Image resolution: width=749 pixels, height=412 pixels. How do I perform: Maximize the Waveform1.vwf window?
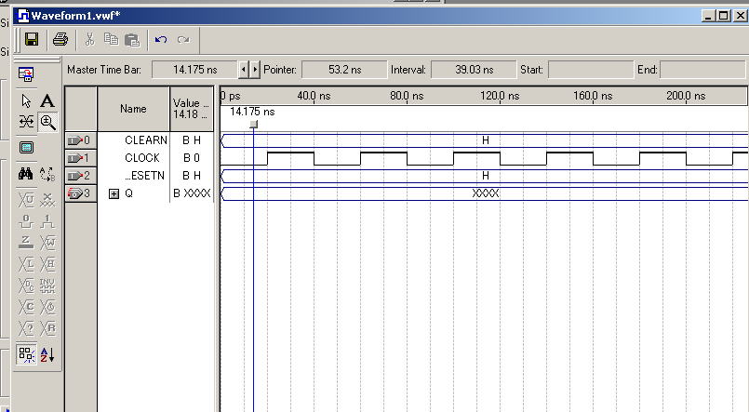[x=724, y=15]
